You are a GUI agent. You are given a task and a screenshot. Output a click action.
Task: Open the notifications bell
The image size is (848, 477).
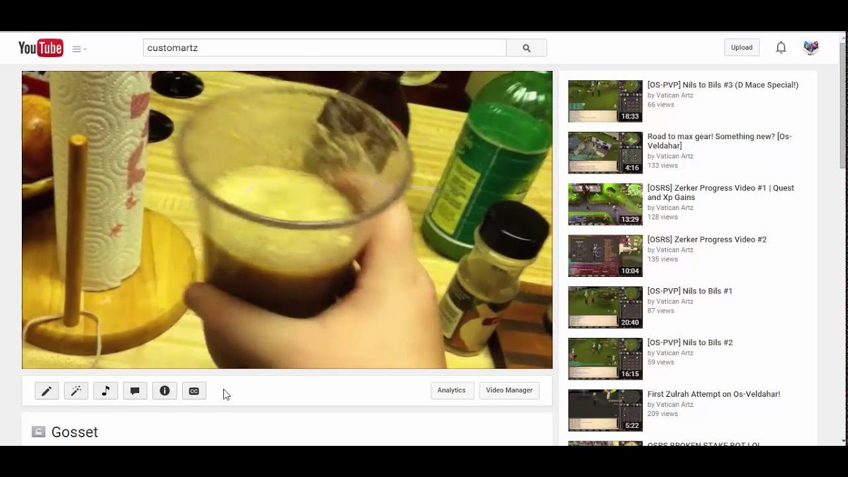[x=781, y=48]
